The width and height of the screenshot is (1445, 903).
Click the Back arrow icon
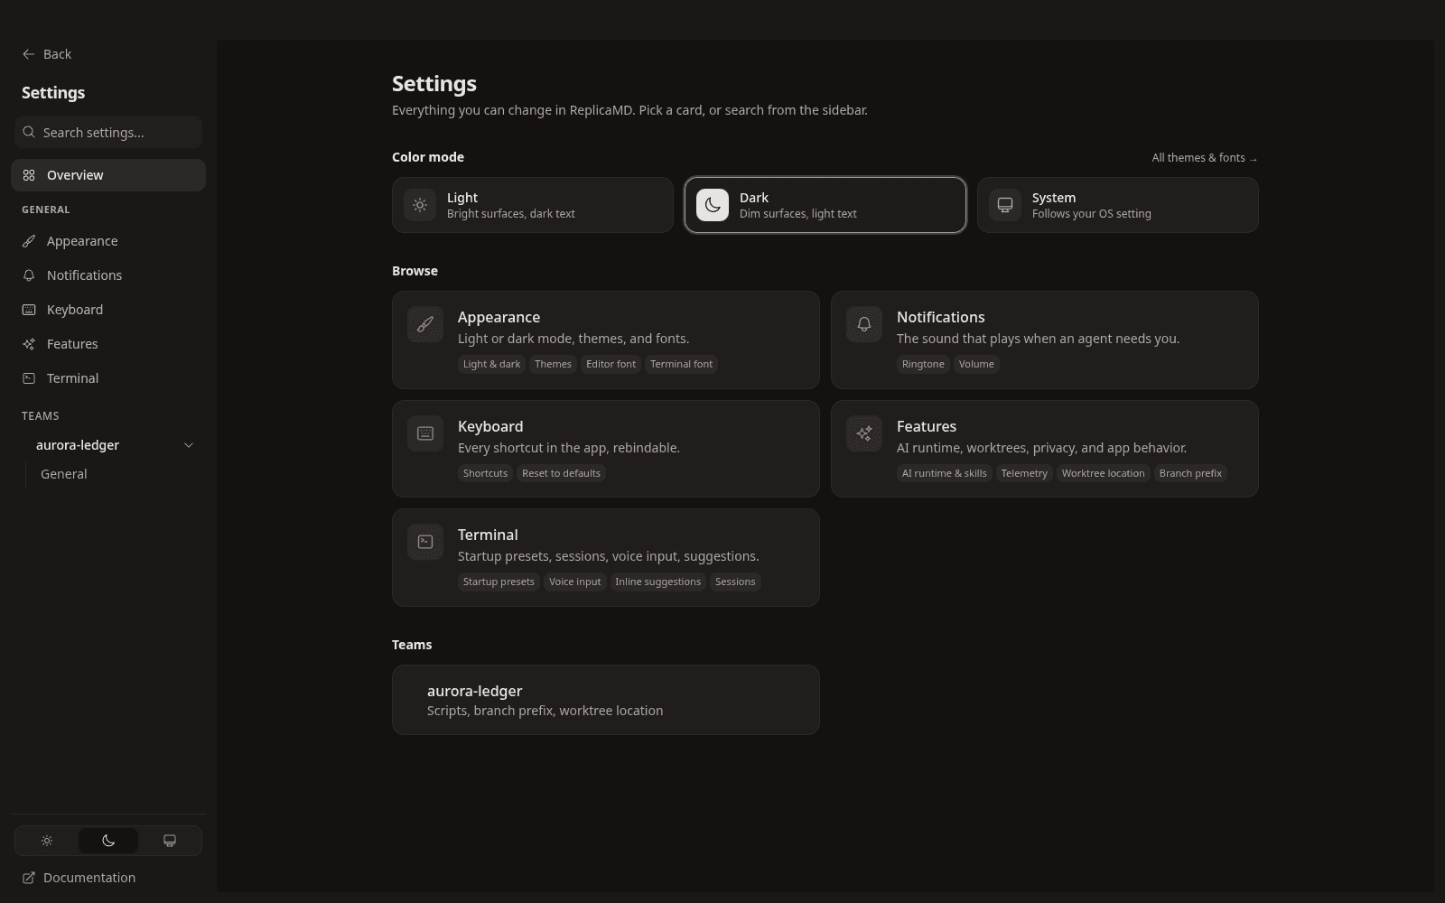(x=29, y=54)
